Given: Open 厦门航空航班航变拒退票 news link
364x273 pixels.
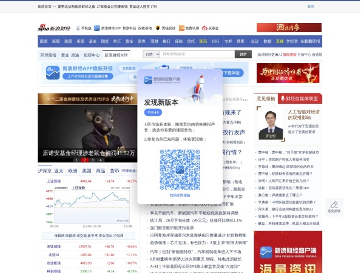Looking at the screenshot, I should pos(172,228).
